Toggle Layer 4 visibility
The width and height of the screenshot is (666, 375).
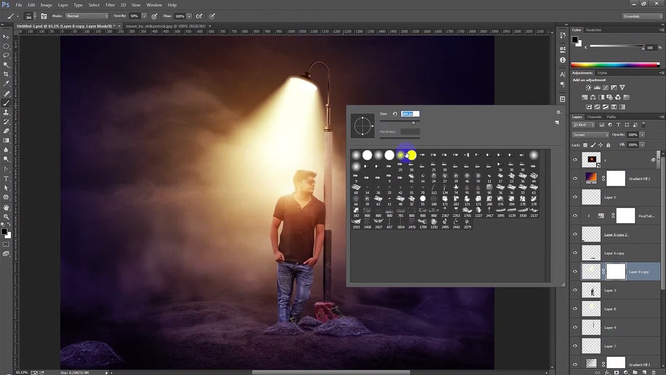tap(575, 327)
